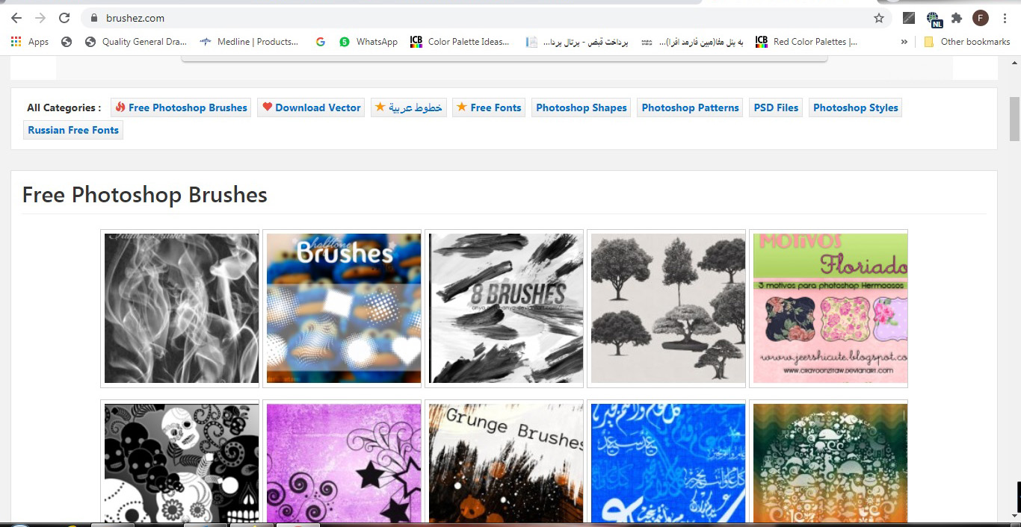Go to the Download Vector category

tap(312, 107)
